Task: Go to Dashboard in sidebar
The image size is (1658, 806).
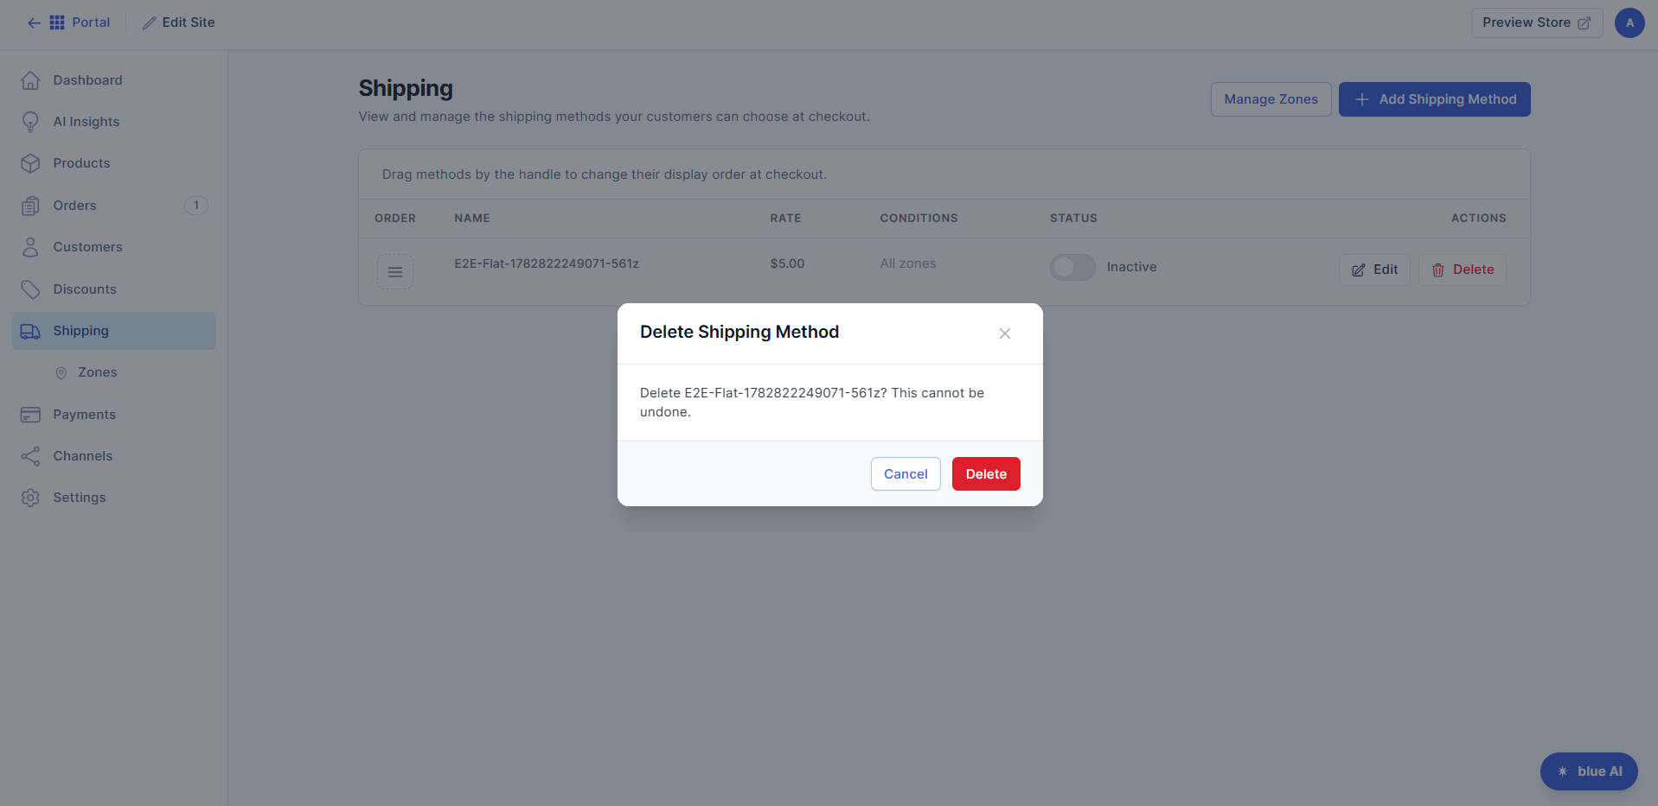Action: click(x=87, y=80)
